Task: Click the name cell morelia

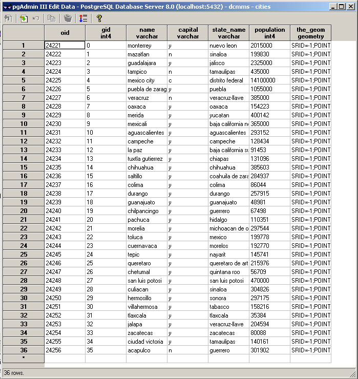Action: [146, 228]
